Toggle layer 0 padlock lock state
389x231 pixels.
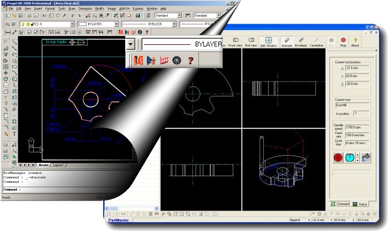[32, 24]
